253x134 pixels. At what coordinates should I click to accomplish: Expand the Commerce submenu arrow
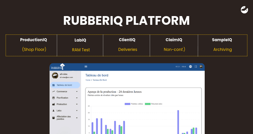coord(77,91)
